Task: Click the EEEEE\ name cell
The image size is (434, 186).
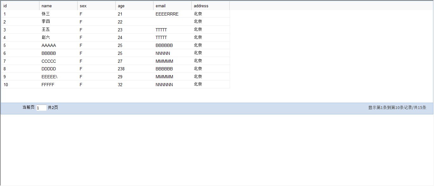Action: 49,77
